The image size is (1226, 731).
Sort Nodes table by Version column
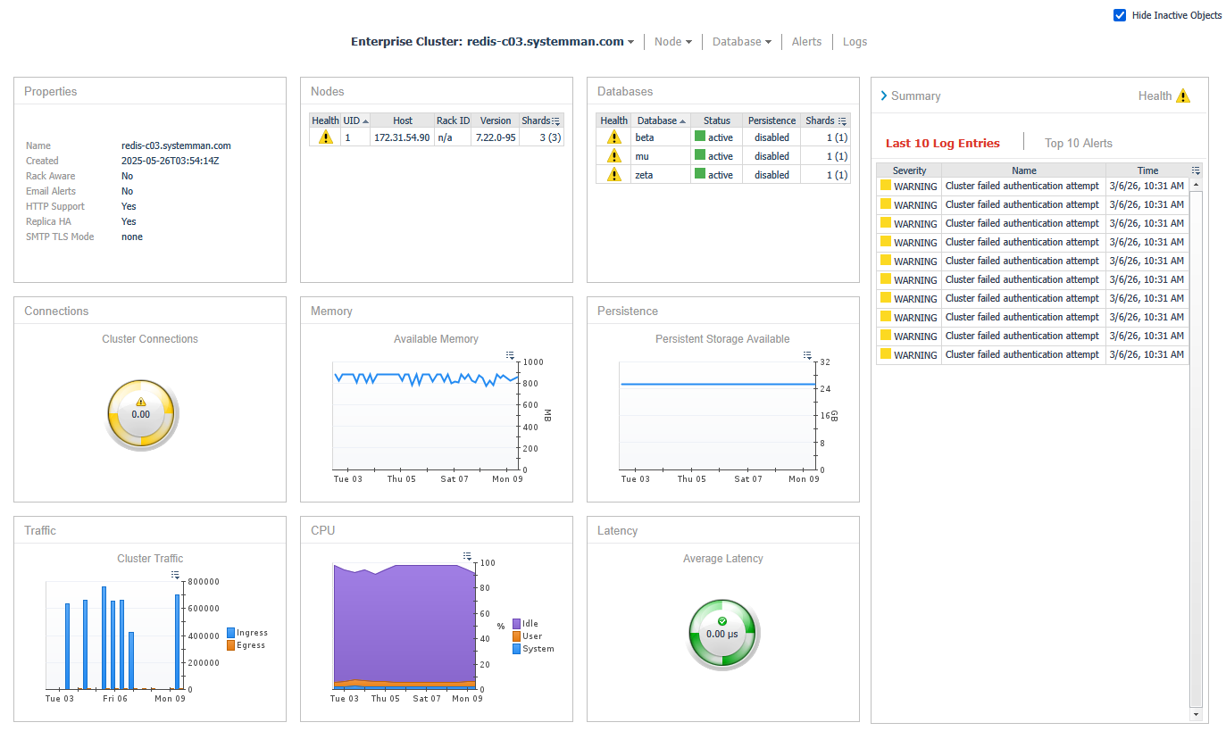click(496, 120)
